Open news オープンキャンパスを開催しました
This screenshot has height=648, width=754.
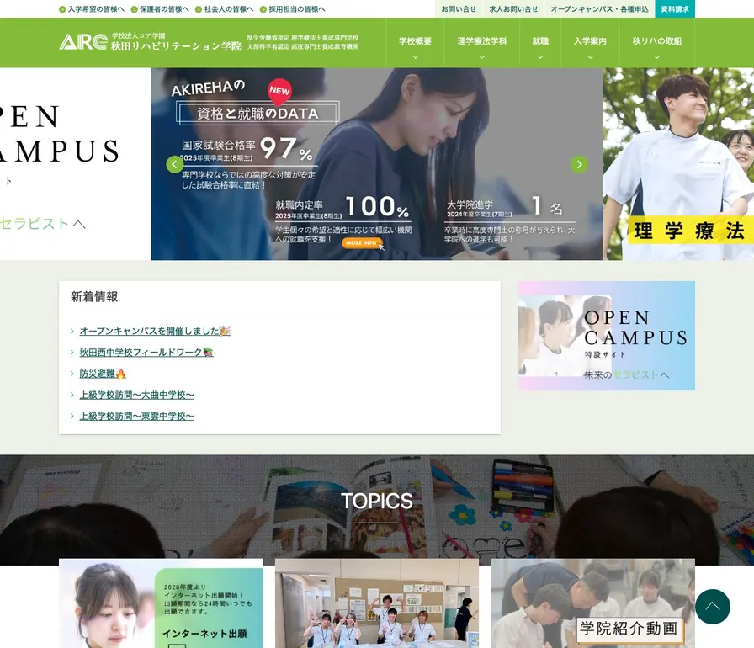pyautogui.click(x=155, y=331)
